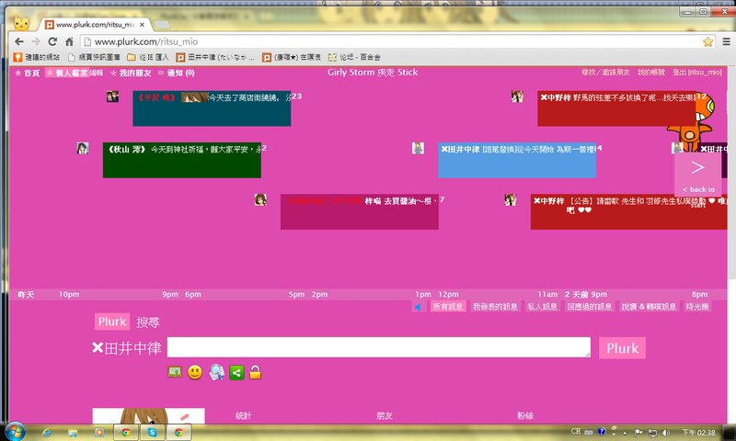Open the red 中野梓 plurk with 12 replies
736x441 pixels.
(x=616, y=108)
